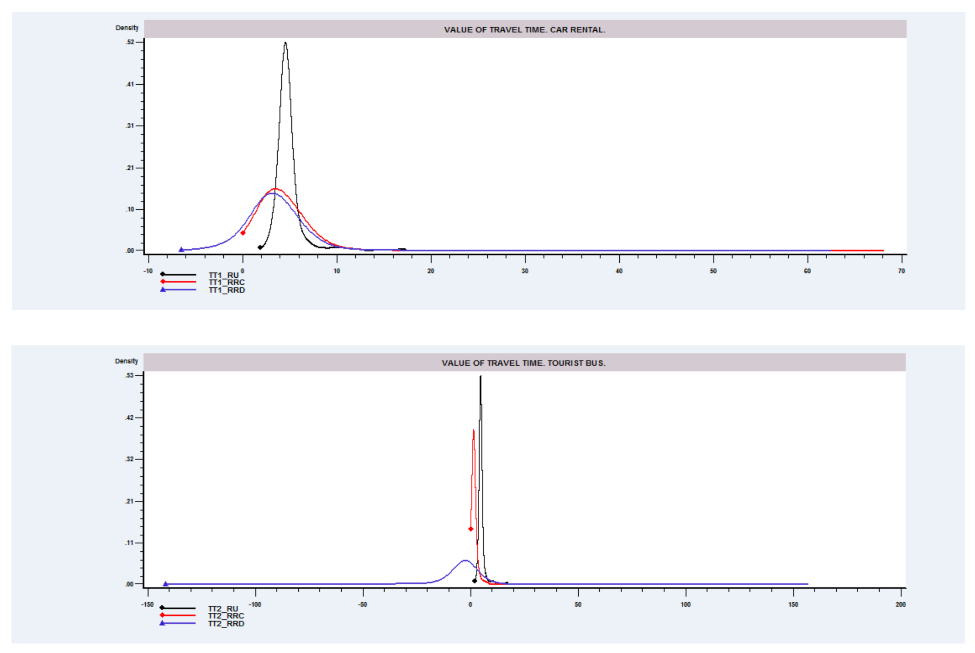Image resolution: width=975 pixels, height=653 pixels.
Task: Click the red diamond marker on tourist bus chart
Action: (x=470, y=529)
